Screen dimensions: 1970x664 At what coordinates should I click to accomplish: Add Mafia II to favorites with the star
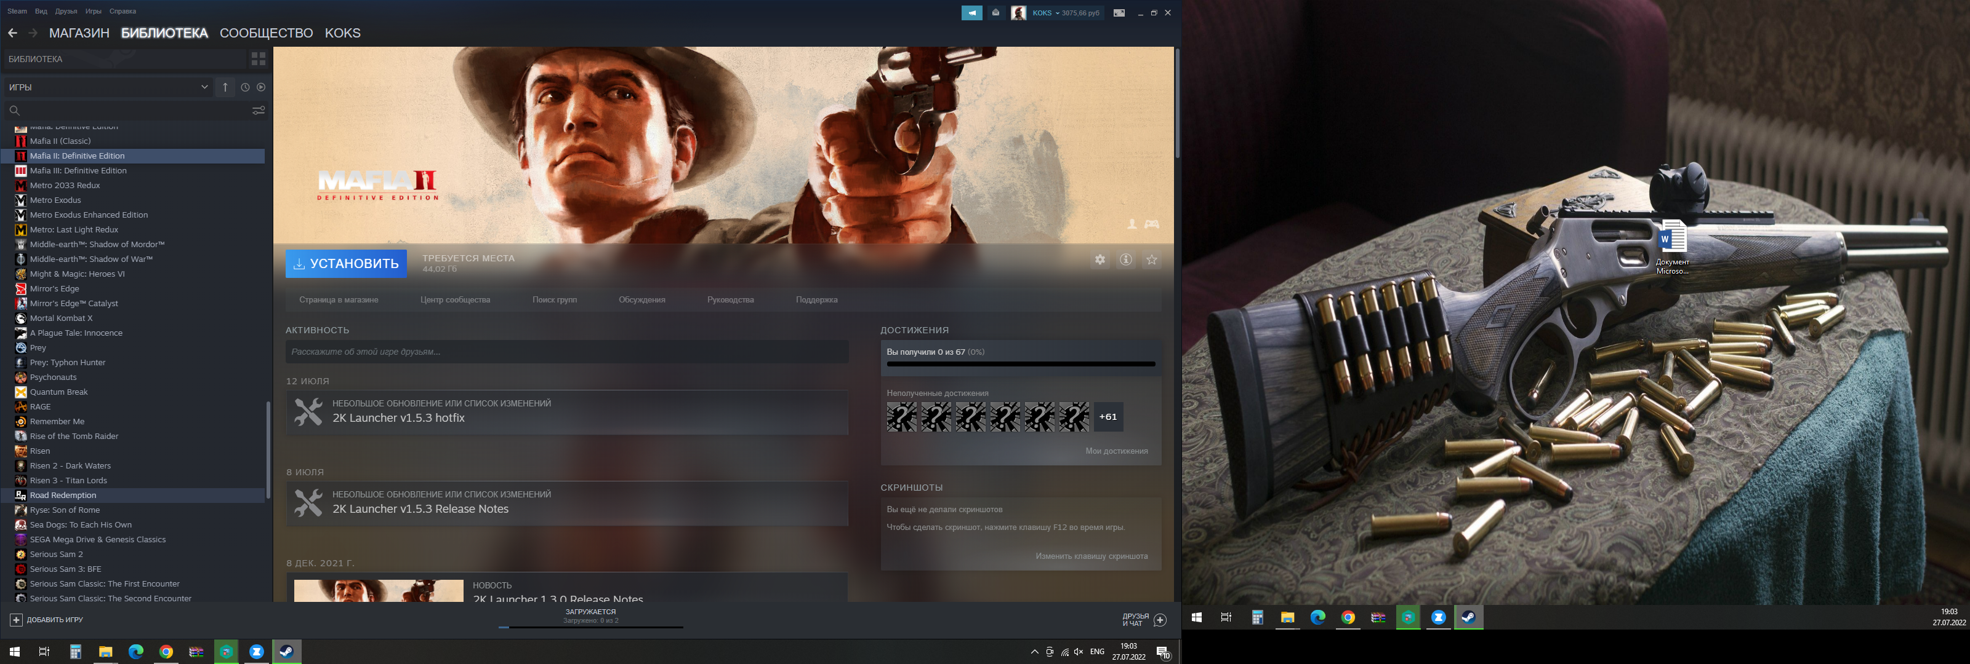(1152, 260)
